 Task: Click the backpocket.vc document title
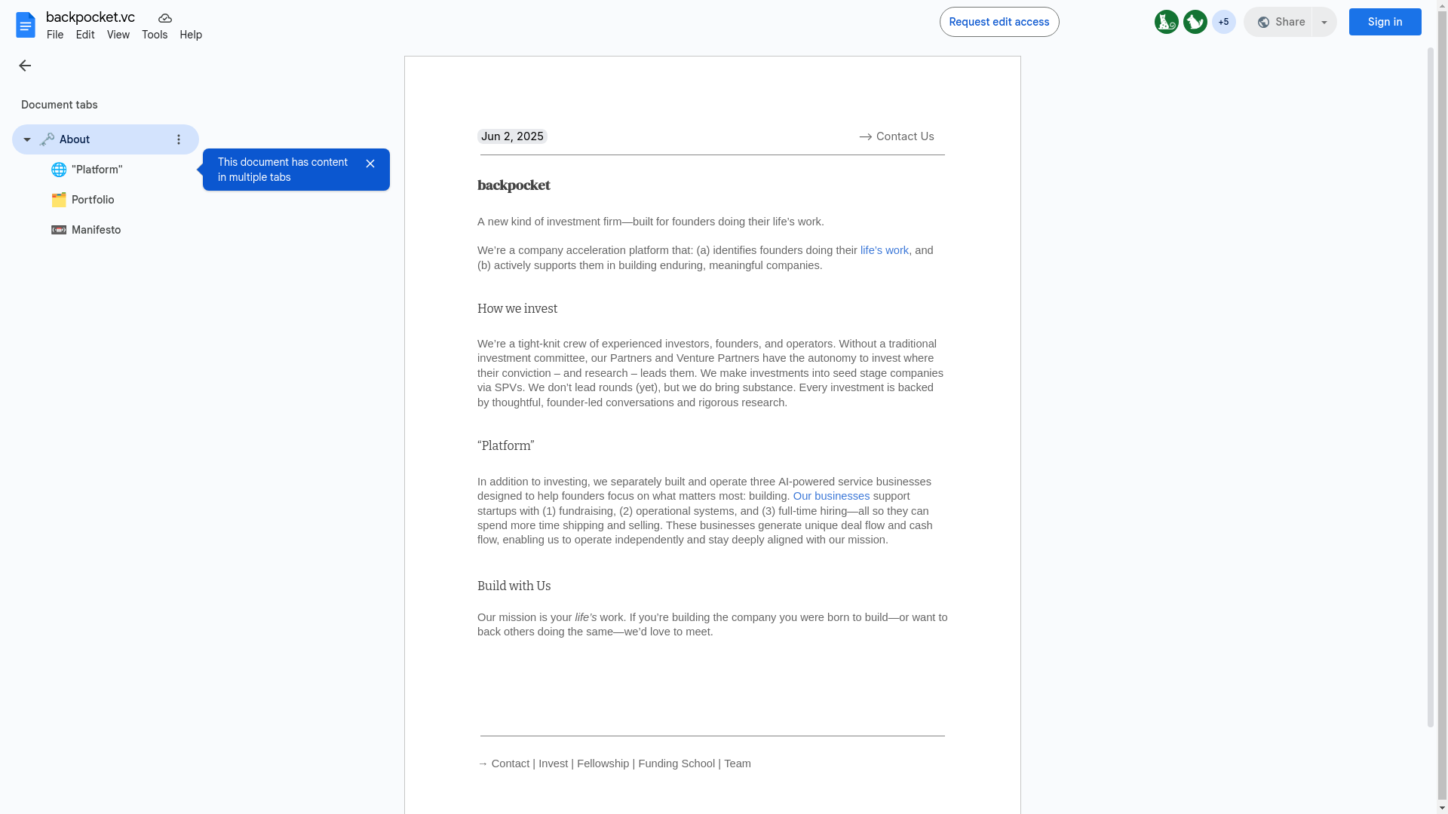pyautogui.click(x=90, y=17)
